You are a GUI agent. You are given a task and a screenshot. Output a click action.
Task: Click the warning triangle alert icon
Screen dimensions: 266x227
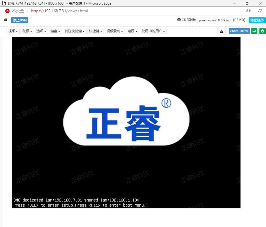click(222, 31)
